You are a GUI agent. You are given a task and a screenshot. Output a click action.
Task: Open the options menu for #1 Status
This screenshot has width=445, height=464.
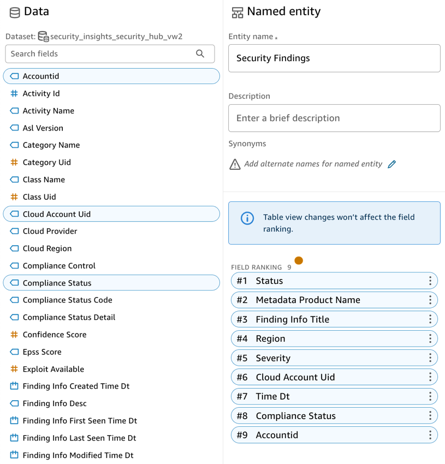coord(431,281)
